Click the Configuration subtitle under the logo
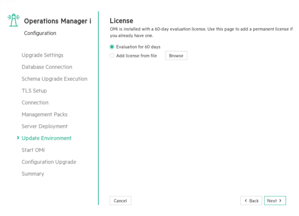This screenshot has width=299, height=216. tap(40, 33)
